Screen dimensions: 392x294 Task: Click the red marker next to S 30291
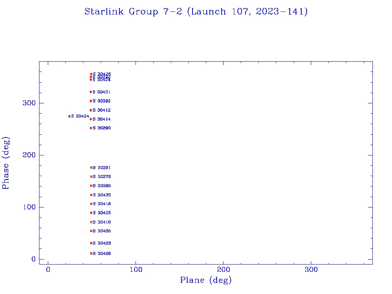[91, 168]
